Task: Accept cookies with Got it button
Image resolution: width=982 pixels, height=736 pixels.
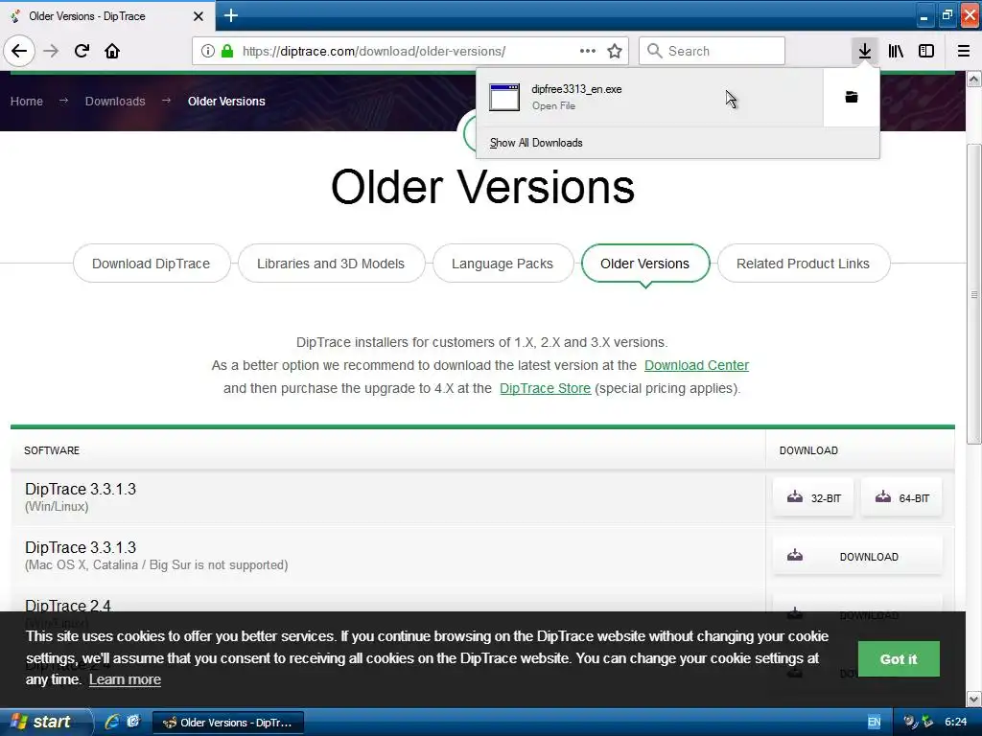Action: [898, 659]
